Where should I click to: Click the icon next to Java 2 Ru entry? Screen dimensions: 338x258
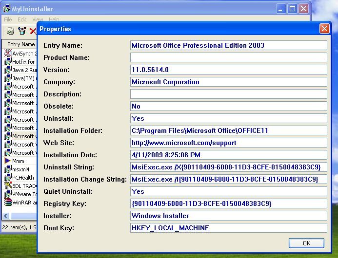click(8, 70)
